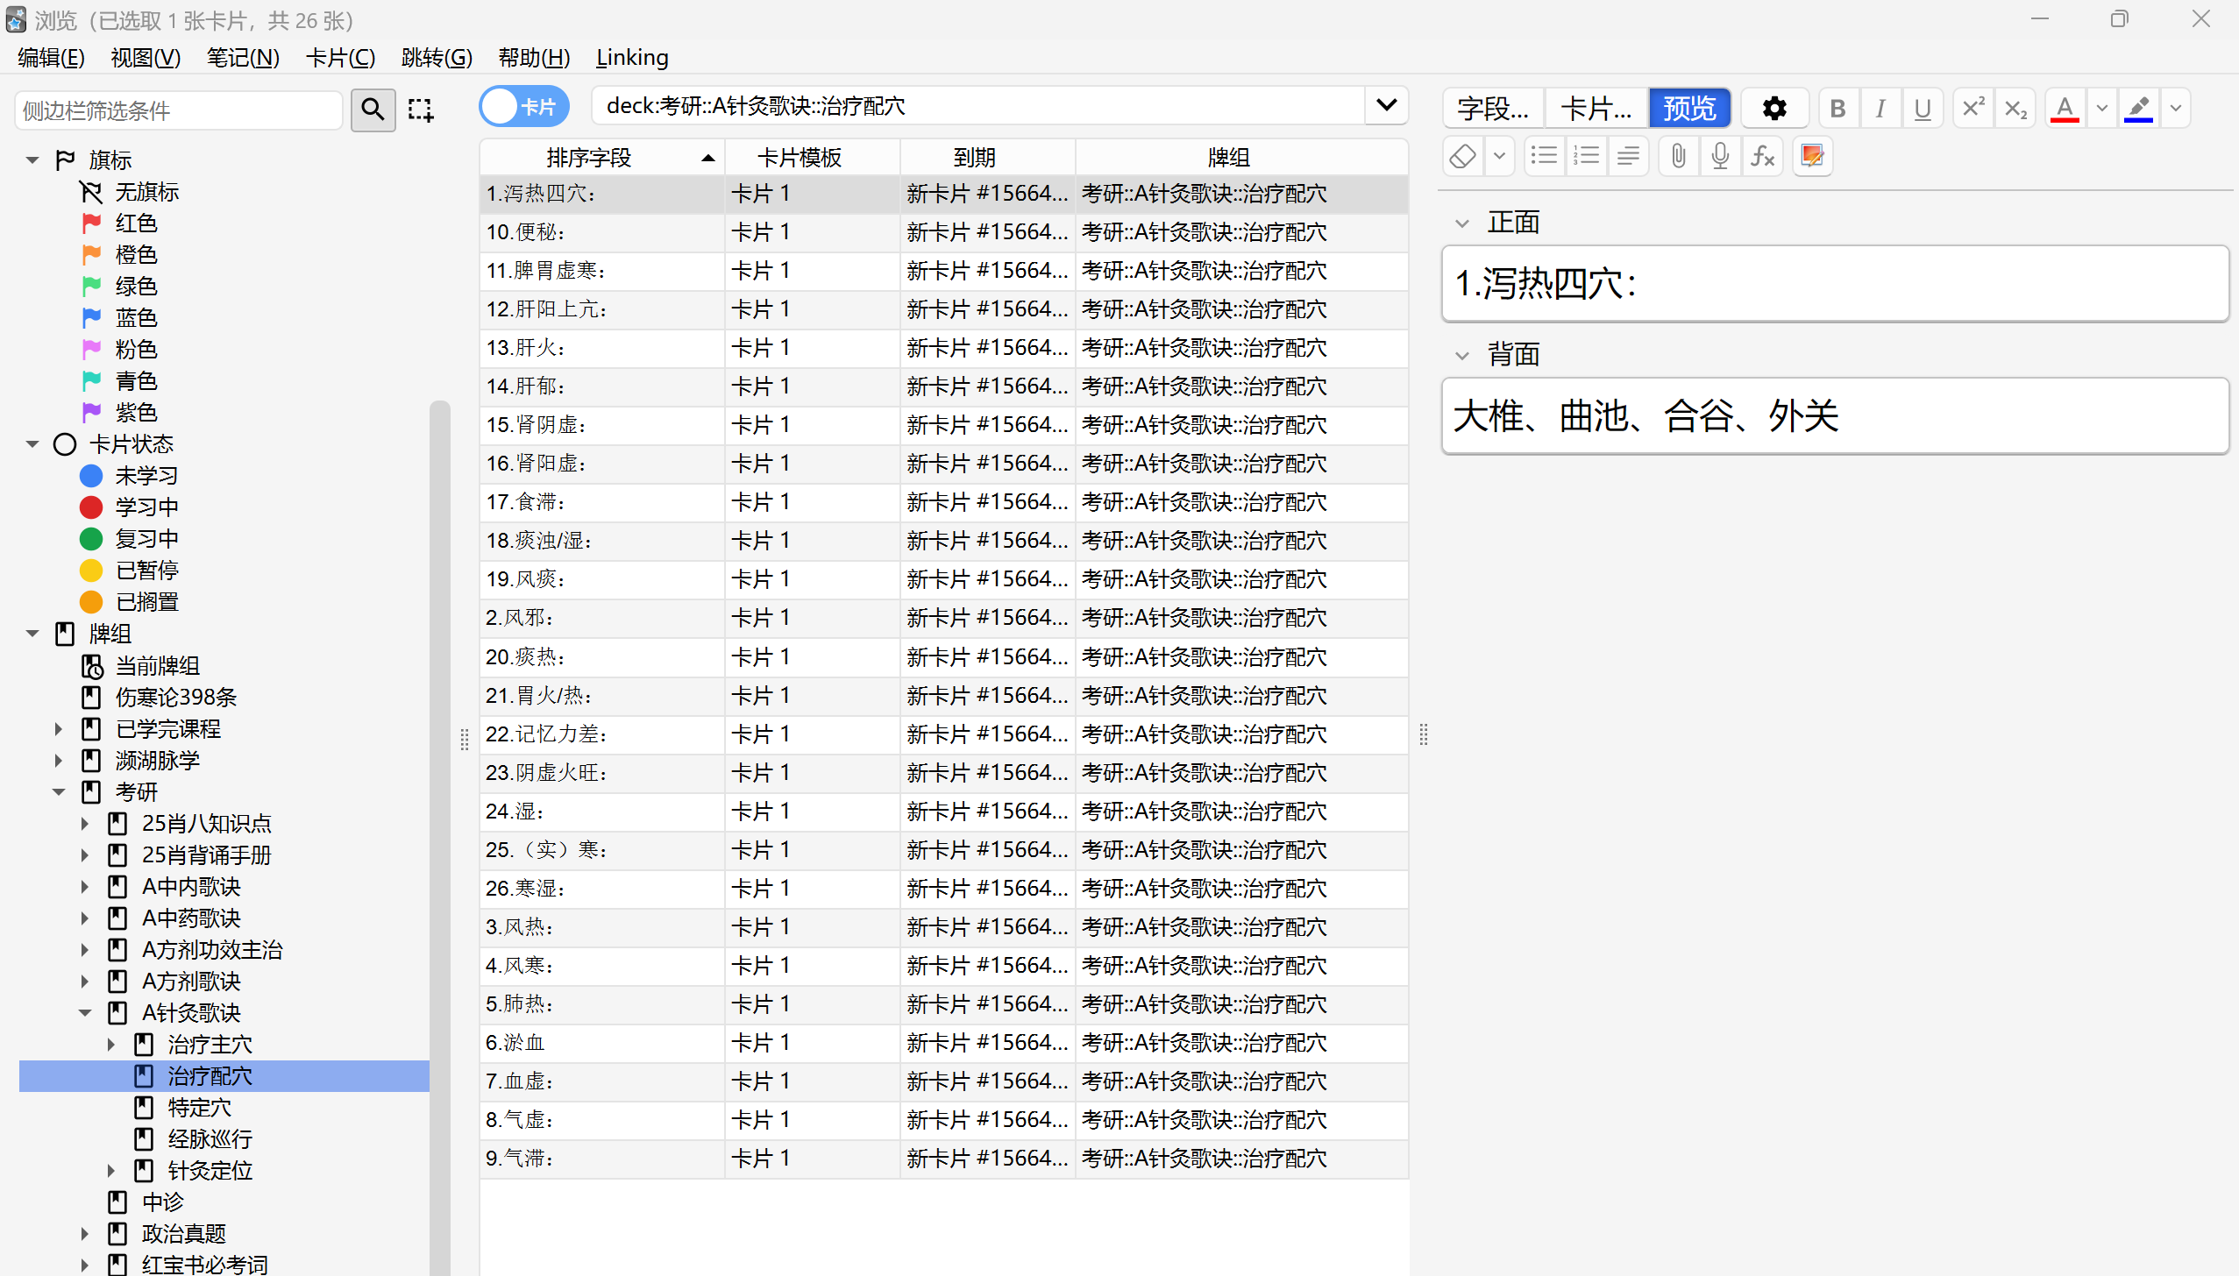Screen dimensions: 2239x1276
Task: Filter by blue flag 蓝色
Action: [x=137, y=318]
